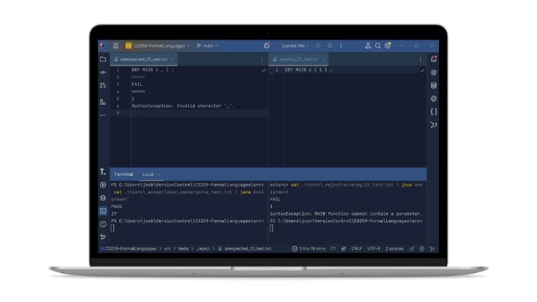The width and height of the screenshot is (537, 302).
Task: Open the Git tool window icon
Action: click(103, 237)
